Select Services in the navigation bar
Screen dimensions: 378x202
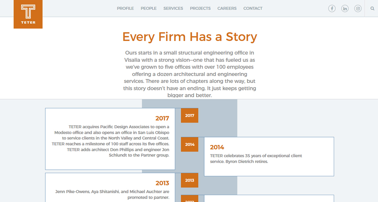(x=173, y=8)
